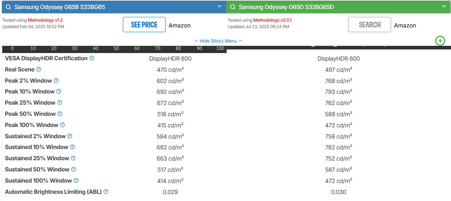The width and height of the screenshot is (451, 201).
Task: Click the SEE PRICE button
Action: click(144, 25)
